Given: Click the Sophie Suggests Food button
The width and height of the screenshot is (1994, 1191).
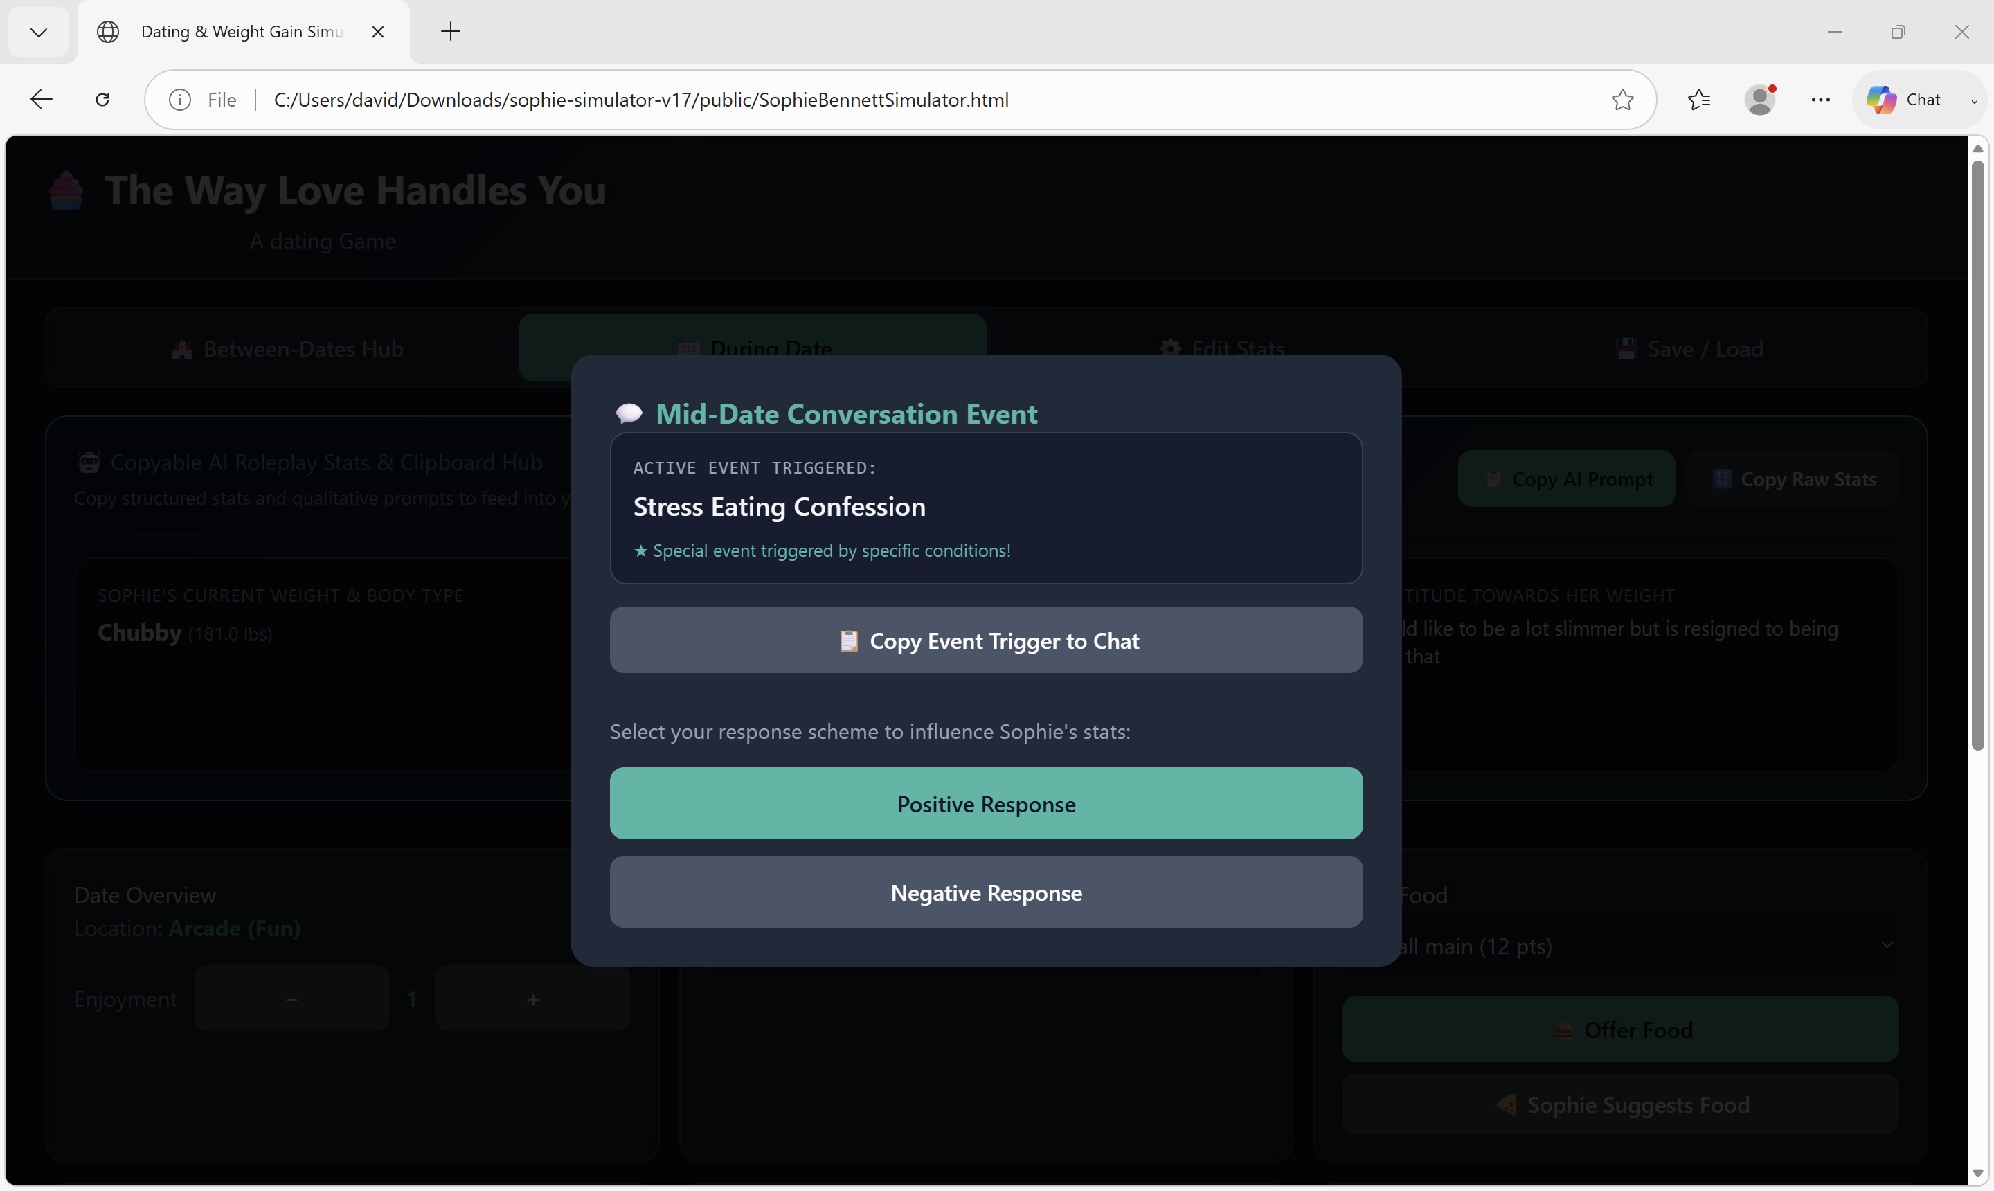Looking at the screenshot, I should pyautogui.click(x=1620, y=1104).
